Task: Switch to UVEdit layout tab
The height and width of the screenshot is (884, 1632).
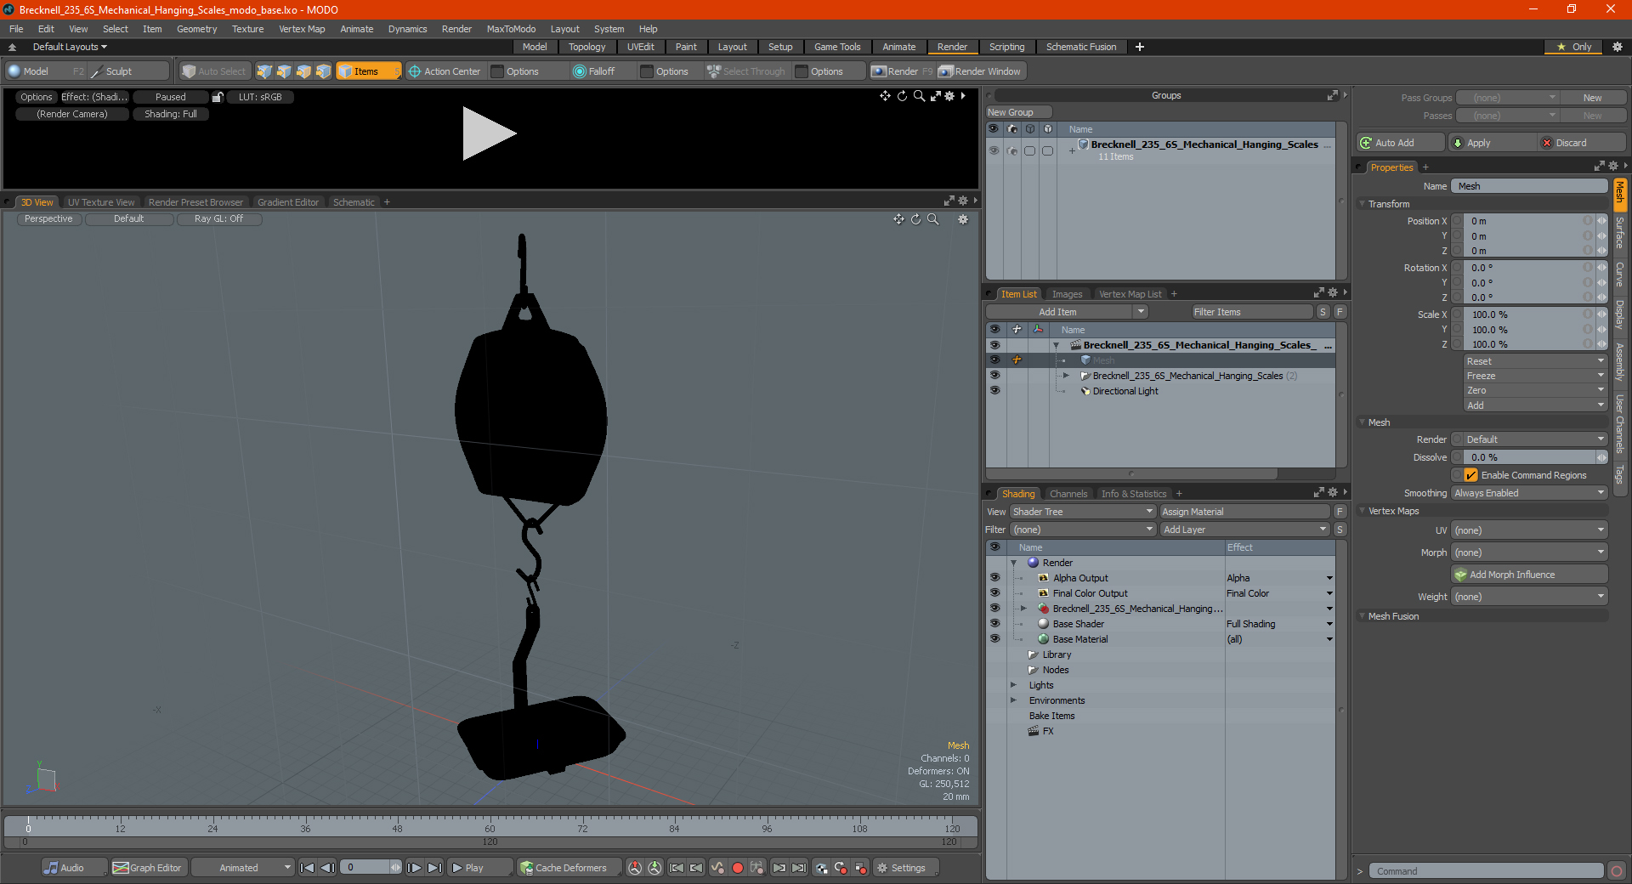Action: click(640, 47)
